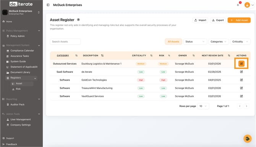Screen dimensions: 256x147
Task: Click VaultGuard Services description
Action: (x=92, y=96)
